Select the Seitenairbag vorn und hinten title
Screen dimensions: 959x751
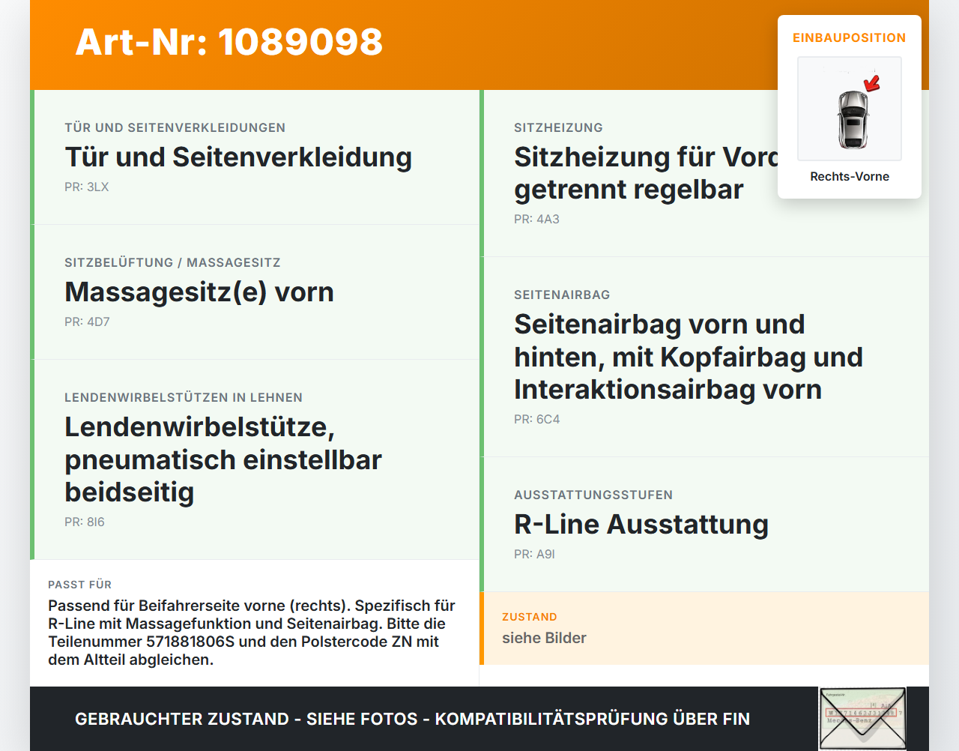coord(689,357)
